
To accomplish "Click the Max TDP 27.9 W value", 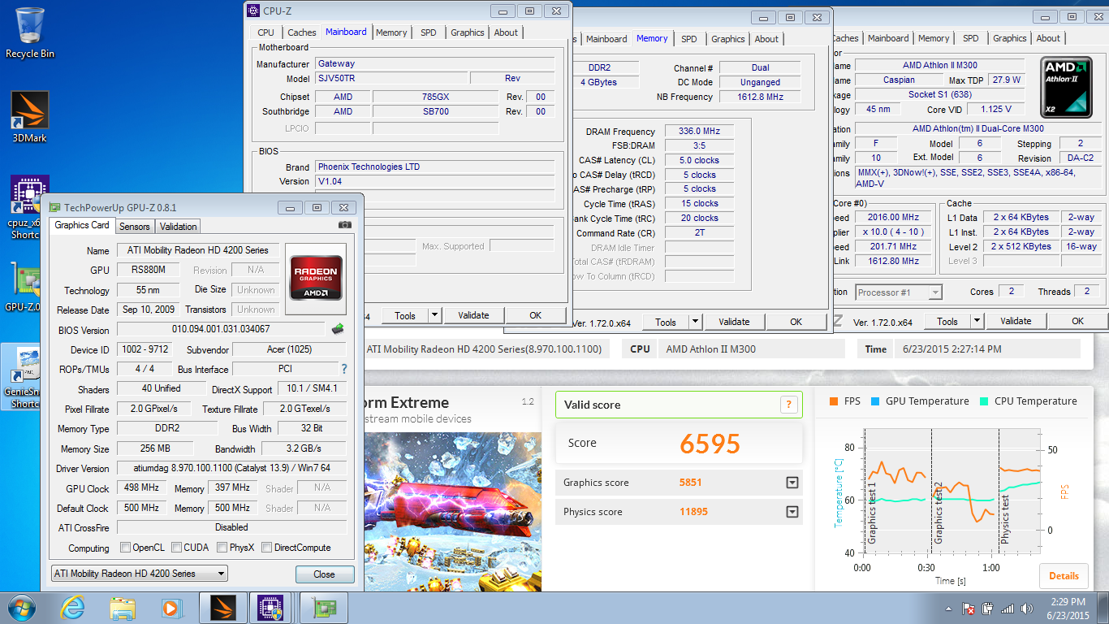I will (x=1007, y=80).
